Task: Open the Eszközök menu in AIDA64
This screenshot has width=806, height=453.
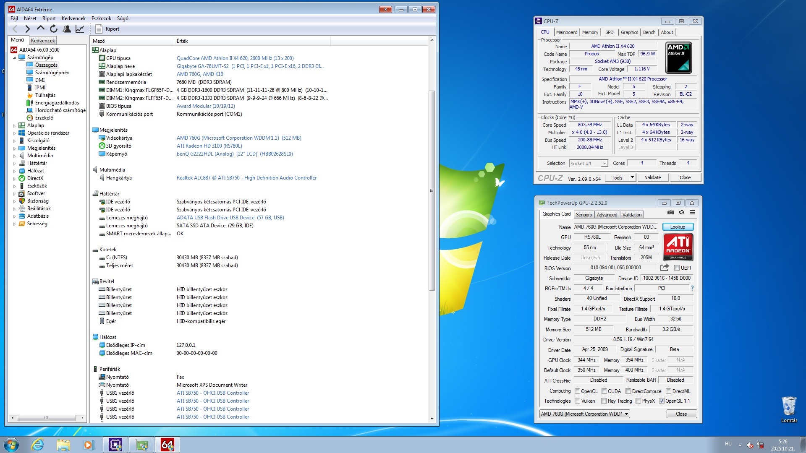Action: (101, 18)
